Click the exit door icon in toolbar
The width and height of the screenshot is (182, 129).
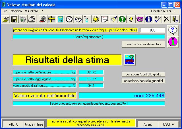(x=175, y=19)
